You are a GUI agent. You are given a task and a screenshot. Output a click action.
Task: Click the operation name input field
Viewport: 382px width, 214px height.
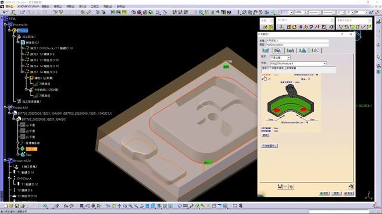click(x=297, y=41)
